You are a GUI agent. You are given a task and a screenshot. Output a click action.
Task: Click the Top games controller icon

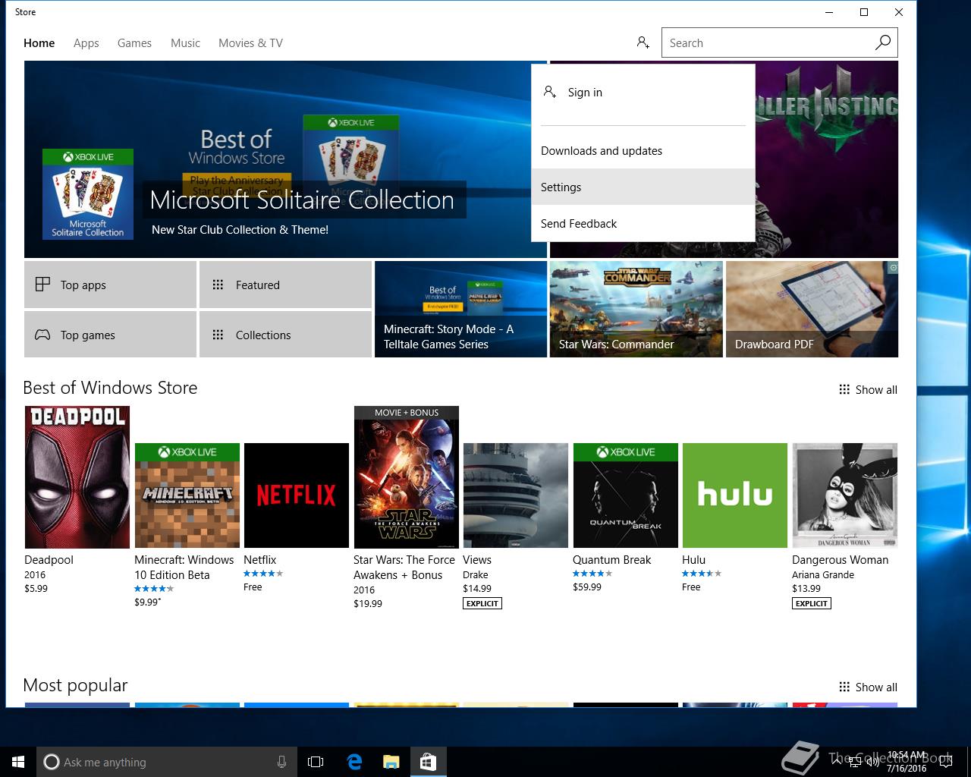point(42,335)
